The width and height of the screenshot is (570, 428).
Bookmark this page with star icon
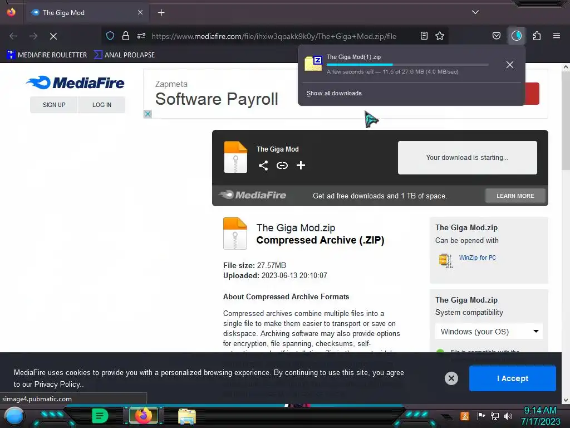coord(440,36)
